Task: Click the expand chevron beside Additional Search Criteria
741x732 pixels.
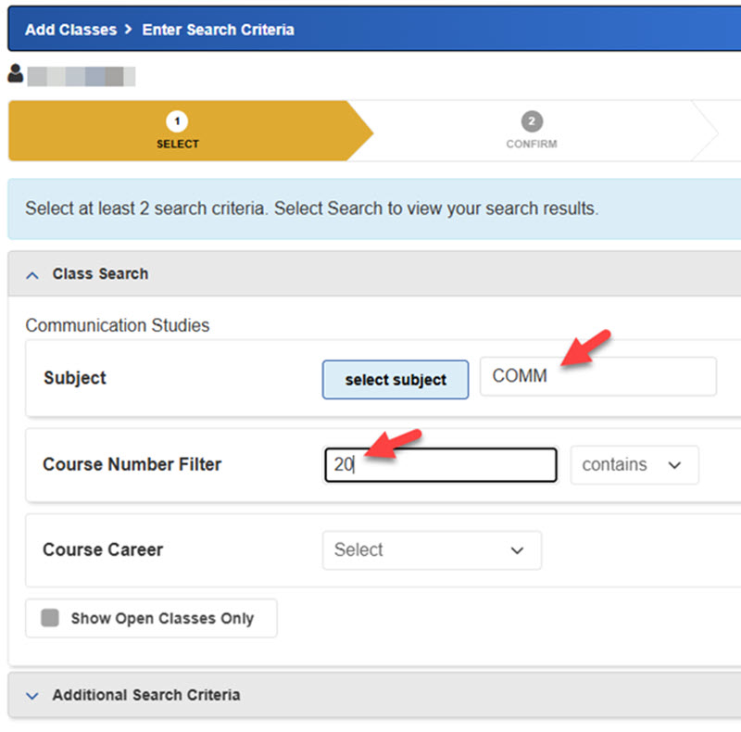Action: 32,694
